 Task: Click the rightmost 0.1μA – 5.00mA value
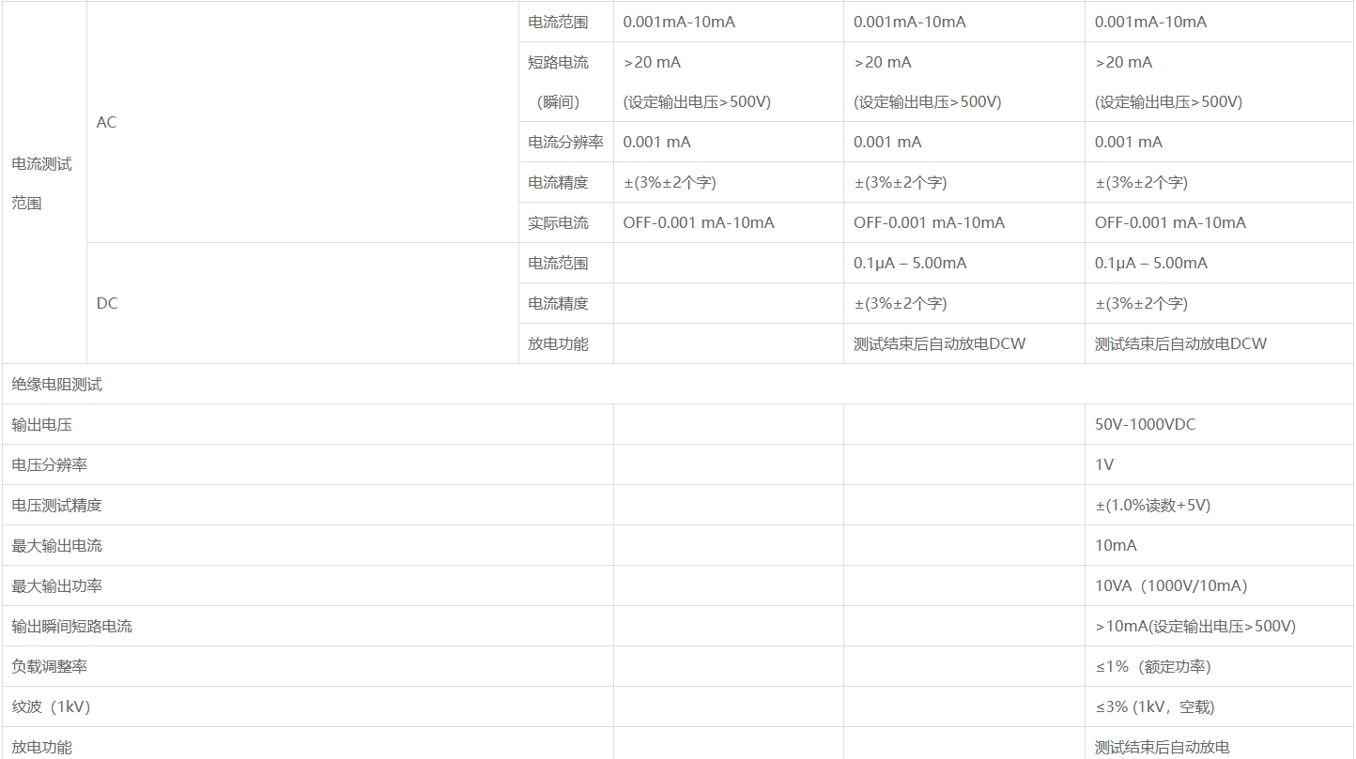click(1151, 263)
